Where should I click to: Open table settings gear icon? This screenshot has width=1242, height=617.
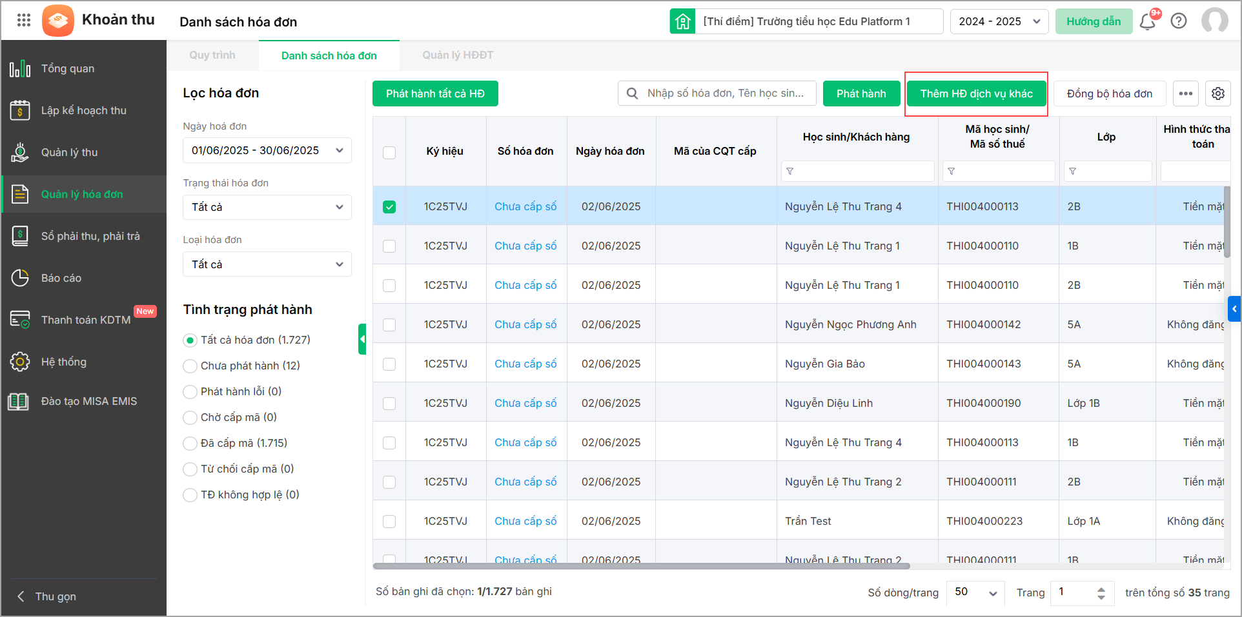point(1218,93)
